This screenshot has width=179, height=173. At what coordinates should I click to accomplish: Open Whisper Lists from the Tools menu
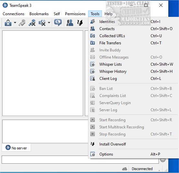pyautogui.click(x=133, y=64)
